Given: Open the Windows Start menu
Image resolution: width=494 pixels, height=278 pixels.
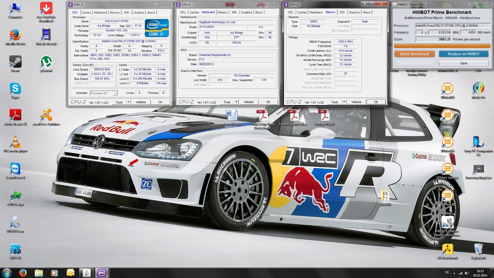Looking at the screenshot, I should tap(7, 273).
